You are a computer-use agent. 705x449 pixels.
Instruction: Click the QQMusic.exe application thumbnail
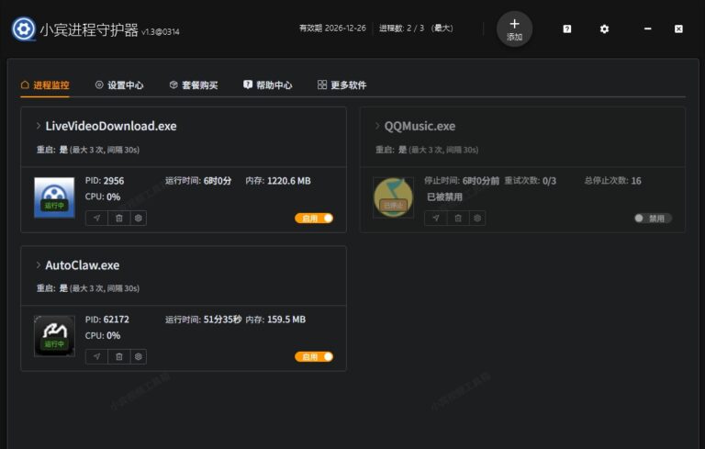click(x=394, y=197)
